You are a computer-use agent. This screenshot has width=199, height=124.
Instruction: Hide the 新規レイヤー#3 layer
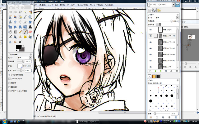coord(150,42)
